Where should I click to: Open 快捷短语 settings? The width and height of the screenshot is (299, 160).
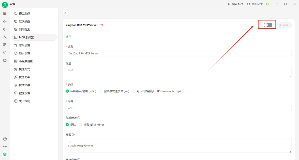34,85
